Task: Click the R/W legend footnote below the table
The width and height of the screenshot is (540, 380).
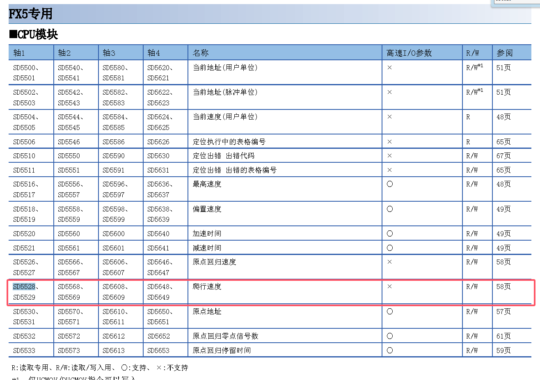Action: pyautogui.click(x=100, y=368)
